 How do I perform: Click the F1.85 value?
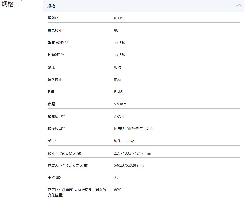118,92
